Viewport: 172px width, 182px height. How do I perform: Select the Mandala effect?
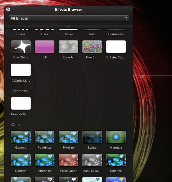(116, 137)
